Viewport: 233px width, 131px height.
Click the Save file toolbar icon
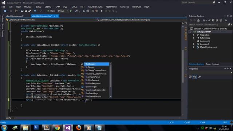[x=26, y=11]
